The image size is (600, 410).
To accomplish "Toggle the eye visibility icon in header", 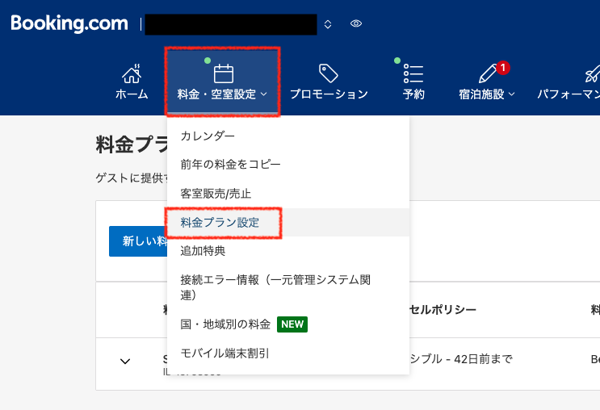I will [356, 24].
